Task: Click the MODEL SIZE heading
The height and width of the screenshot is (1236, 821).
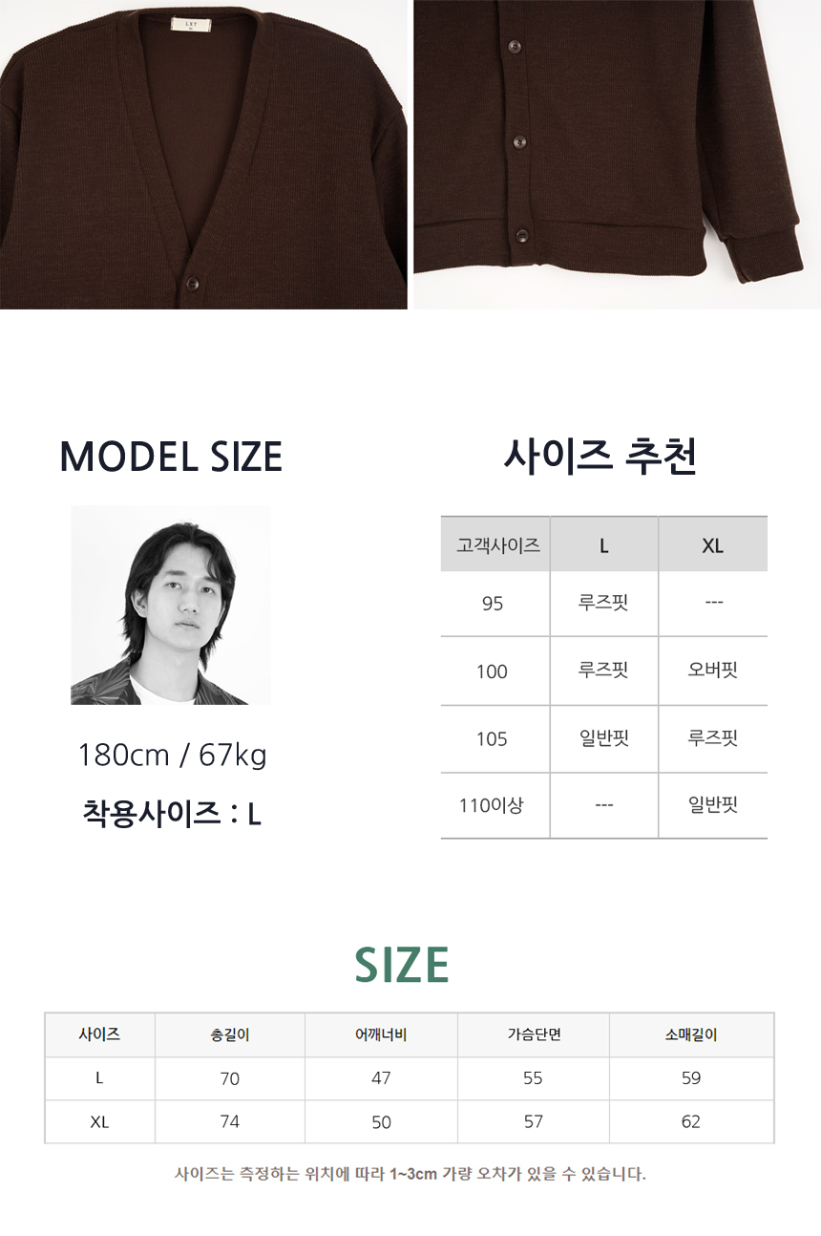Action: (x=171, y=458)
